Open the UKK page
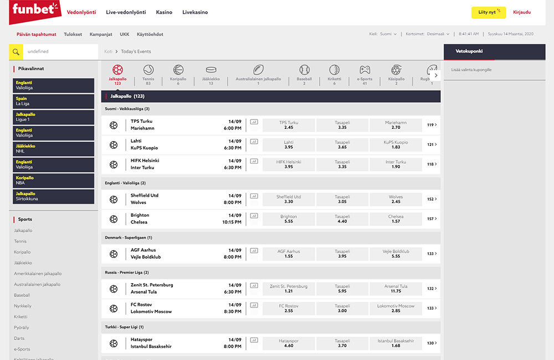 click(x=124, y=34)
